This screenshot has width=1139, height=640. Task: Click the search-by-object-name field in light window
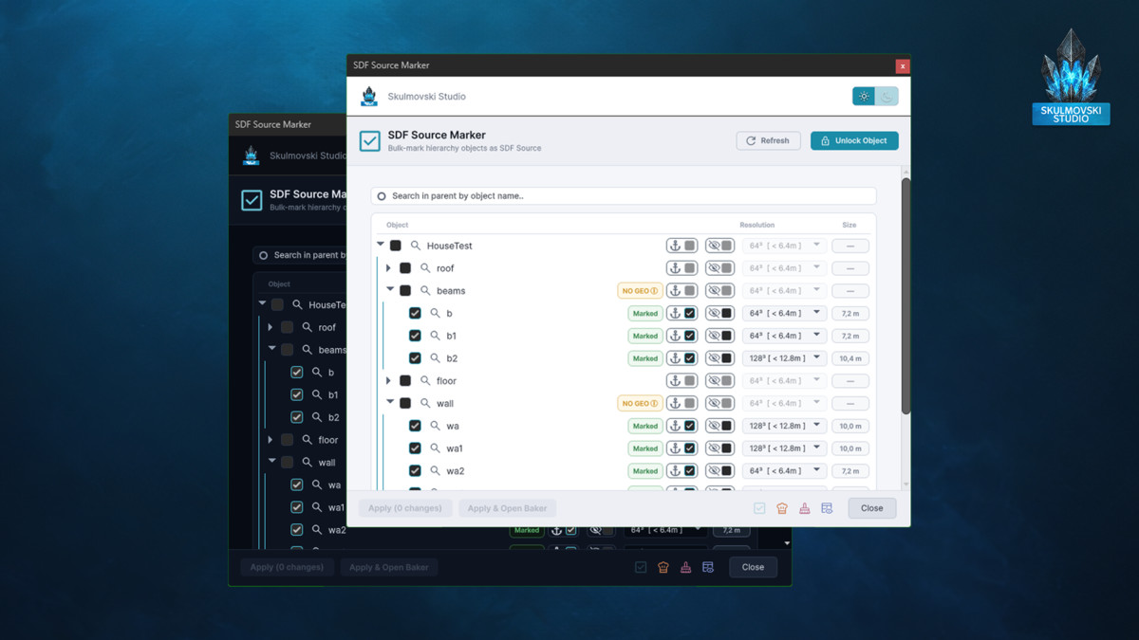[624, 196]
